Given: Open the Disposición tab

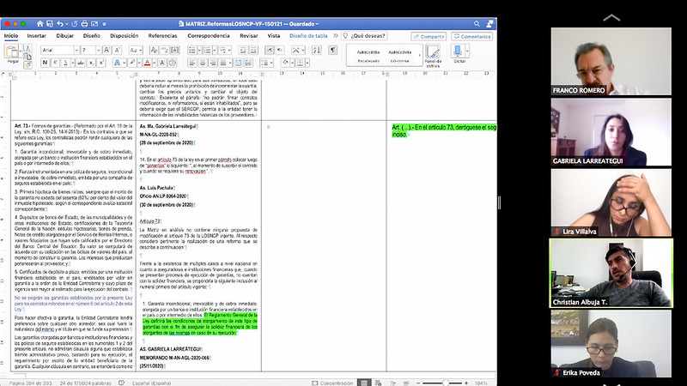Looking at the screenshot, I should [124, 36].
